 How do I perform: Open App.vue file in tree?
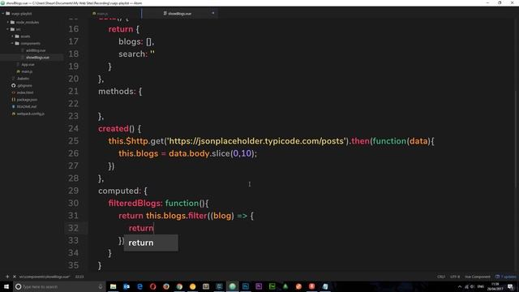coord(28,65)
